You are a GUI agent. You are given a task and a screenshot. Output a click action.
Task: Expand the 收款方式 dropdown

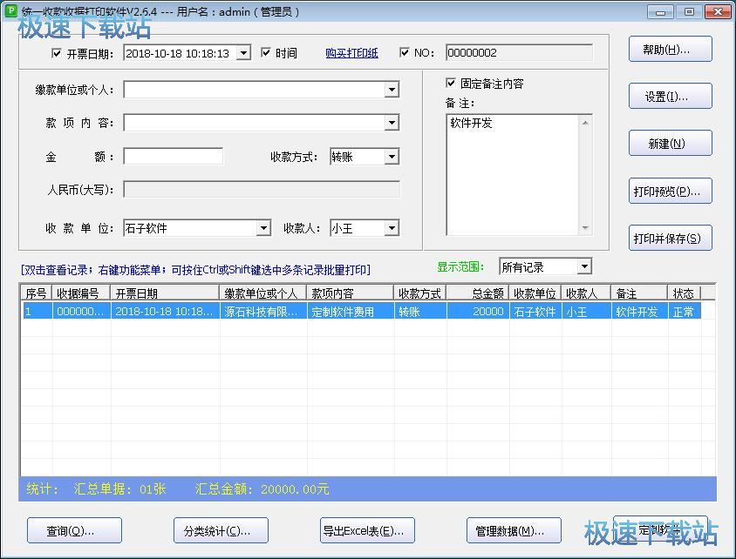tap(392, 157)
